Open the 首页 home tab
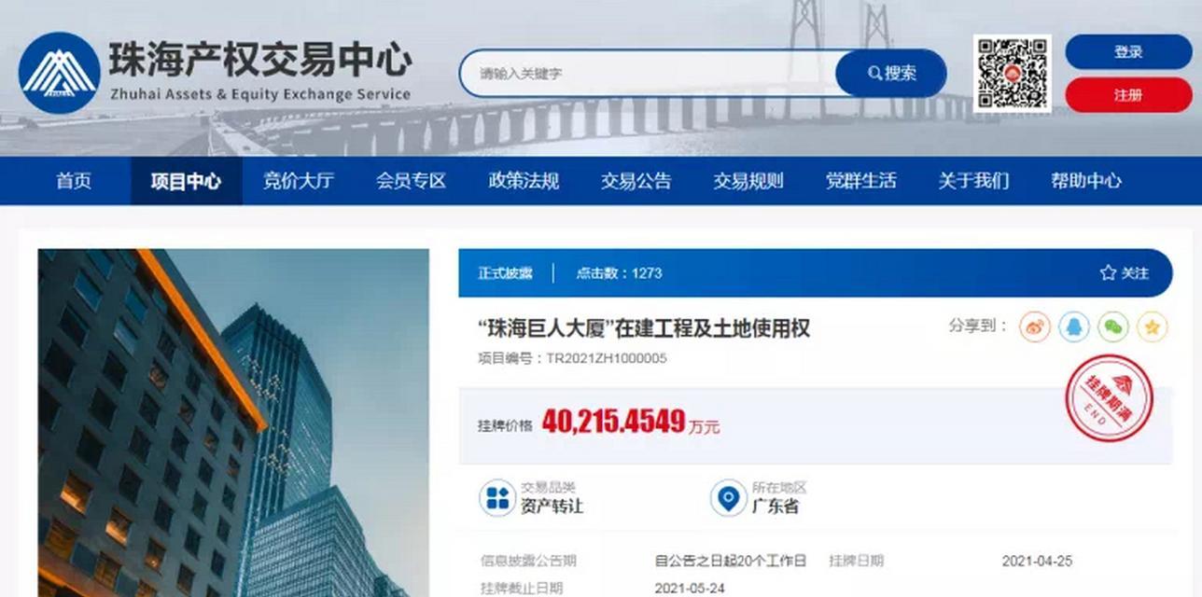The height and width of the screenshot is (597, 1202). (74, 181)
